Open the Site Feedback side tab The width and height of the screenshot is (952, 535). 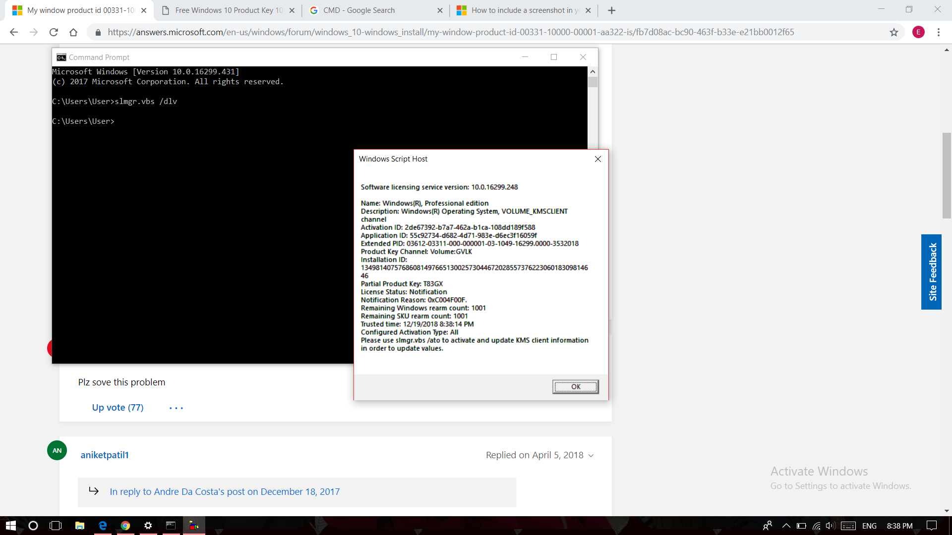click(931, 272)
